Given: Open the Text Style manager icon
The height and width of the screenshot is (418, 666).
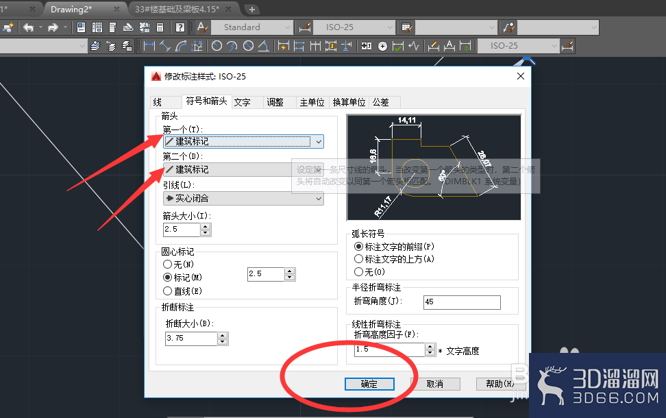Looking at the screenshot, I should click(x=203, y=27).
